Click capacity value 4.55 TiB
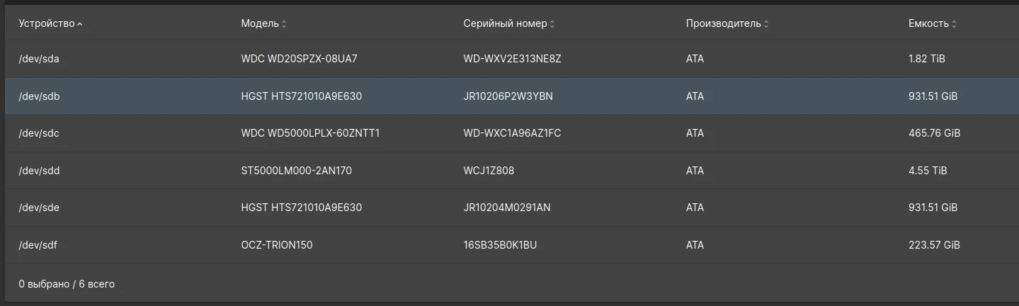The width and height of the screenshot is (1019, 306). (x=928, y=171)
